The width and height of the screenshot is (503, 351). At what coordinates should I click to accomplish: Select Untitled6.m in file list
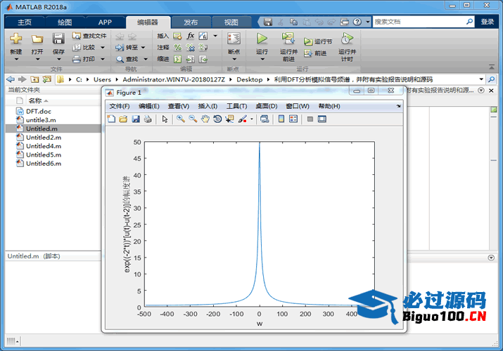[44, 164]
